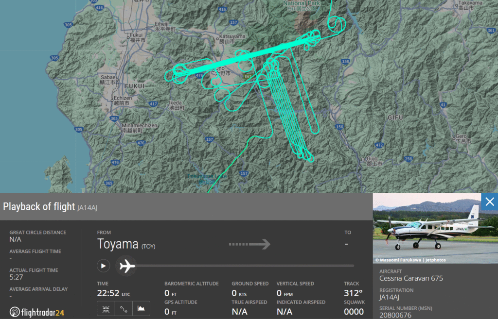Start flight playback with the play button

103,266
